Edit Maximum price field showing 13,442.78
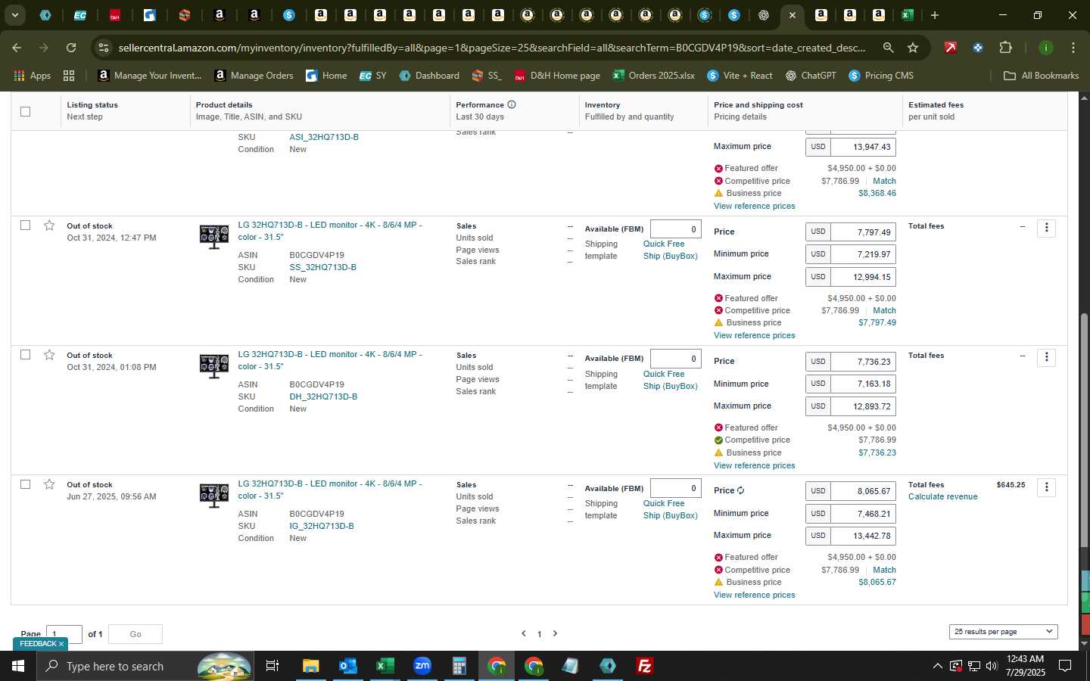 tap(863, 536)
